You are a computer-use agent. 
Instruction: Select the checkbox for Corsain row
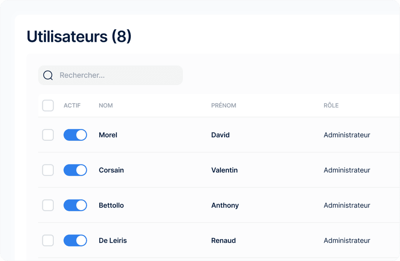48,170
